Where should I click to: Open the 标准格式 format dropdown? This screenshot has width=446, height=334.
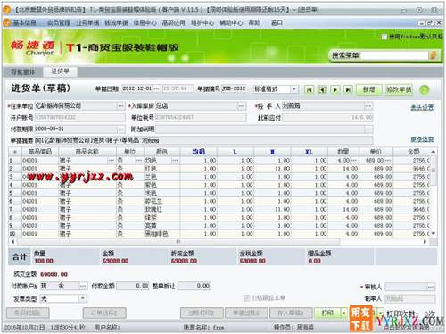293,89
